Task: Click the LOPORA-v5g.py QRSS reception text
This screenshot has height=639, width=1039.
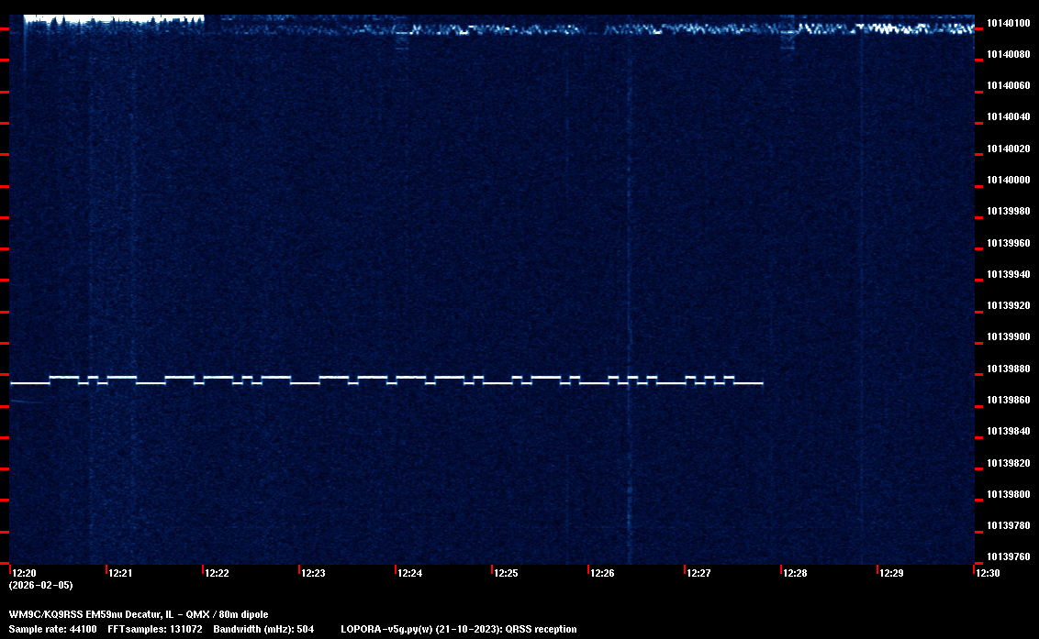Action: tap(458, 629)
